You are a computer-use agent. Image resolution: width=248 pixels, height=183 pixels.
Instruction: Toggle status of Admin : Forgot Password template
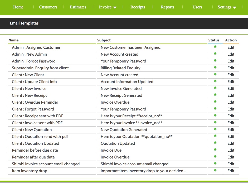click(x=215, y=61)
